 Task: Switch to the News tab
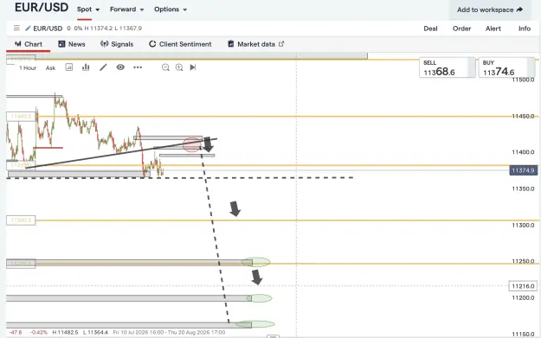(x=72, y=44)
